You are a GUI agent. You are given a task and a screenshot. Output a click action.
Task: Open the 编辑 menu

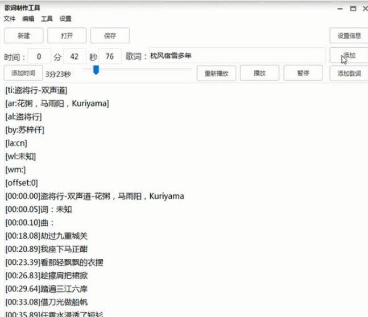tap(28, 19)
